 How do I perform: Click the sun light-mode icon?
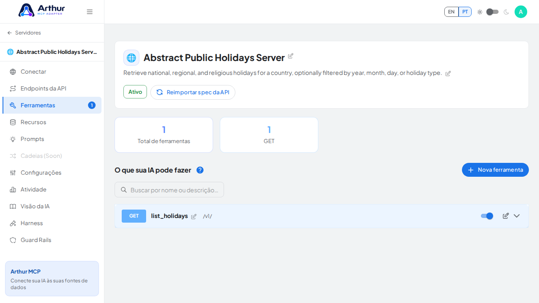coord(480,12)
